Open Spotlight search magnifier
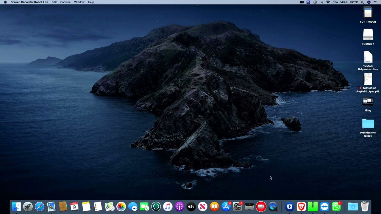381x214 pixels. [x=362, y=2]
